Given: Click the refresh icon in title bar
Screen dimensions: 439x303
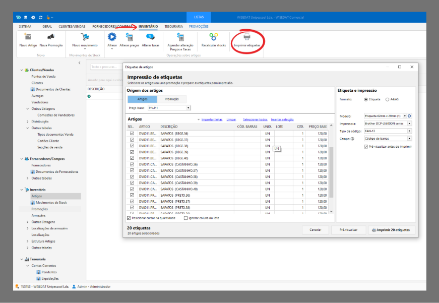Looking at the screenshot, I should tap(41, 17).
